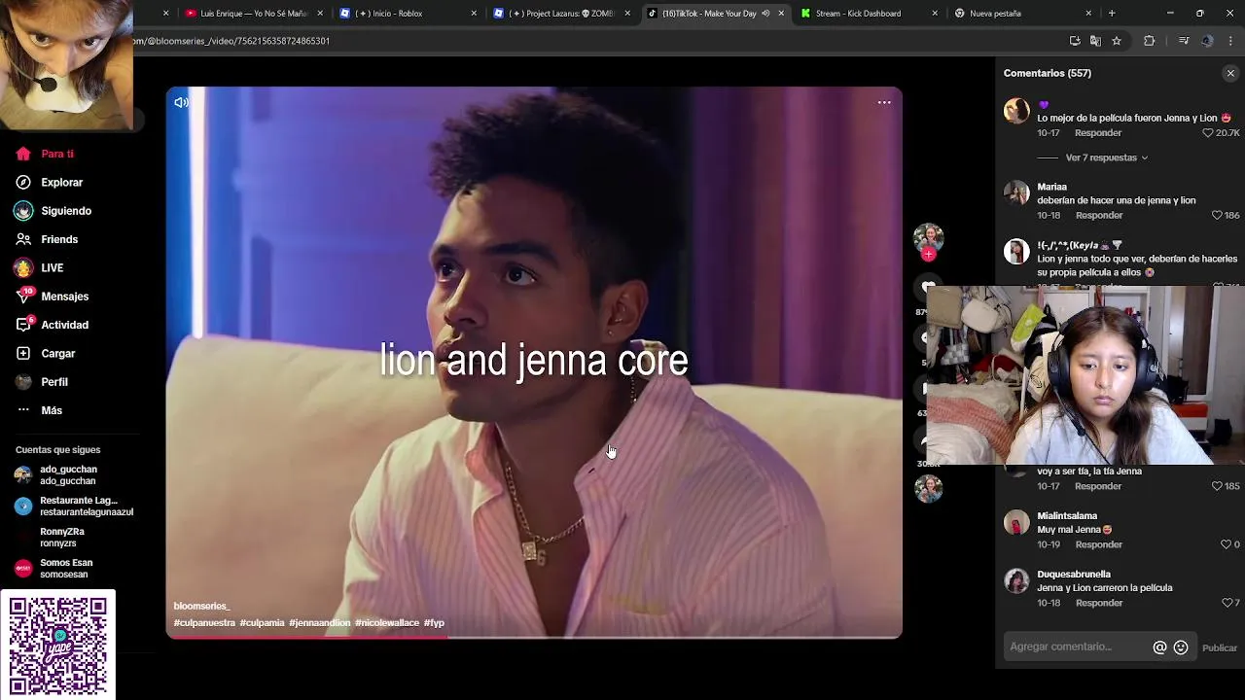Insert a mention with the @ icon
The width and height of the screenshot is (1245, 700).
coord(1159,647)
